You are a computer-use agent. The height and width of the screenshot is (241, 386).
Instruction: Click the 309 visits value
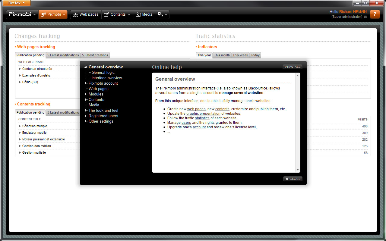click(365, 133)
